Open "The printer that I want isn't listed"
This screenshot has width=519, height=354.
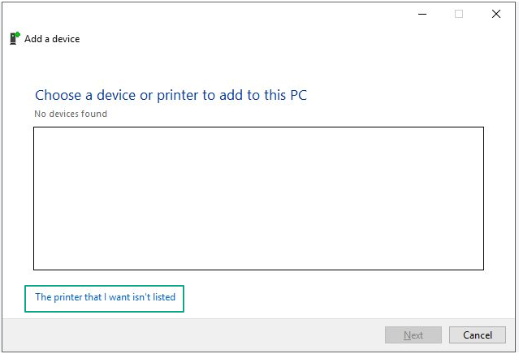point(105,297)
